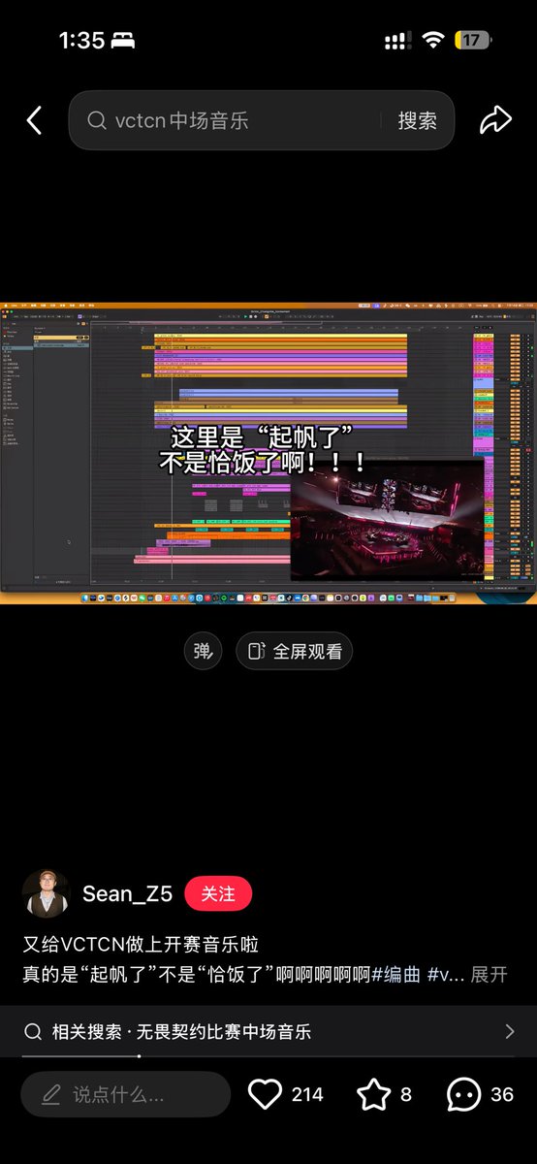
Task: Seek on the video progress bar
Action: click(268, 1055)
